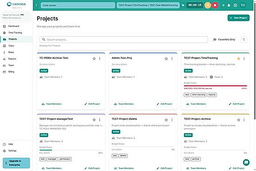The width and height of the screenshot is (256, 171).
Task: Open the TEST-Project-TimeTracking task selector
Action: (148, 5)
